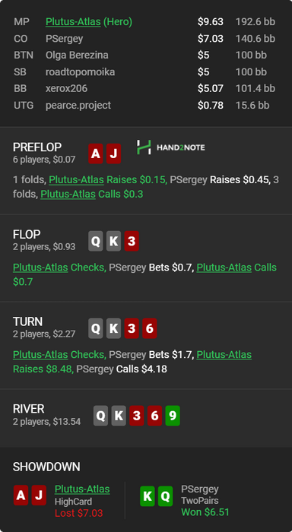Click the preflop Jack hole card
This screenshot has width=292, height=532.
[x=114, y=154]
